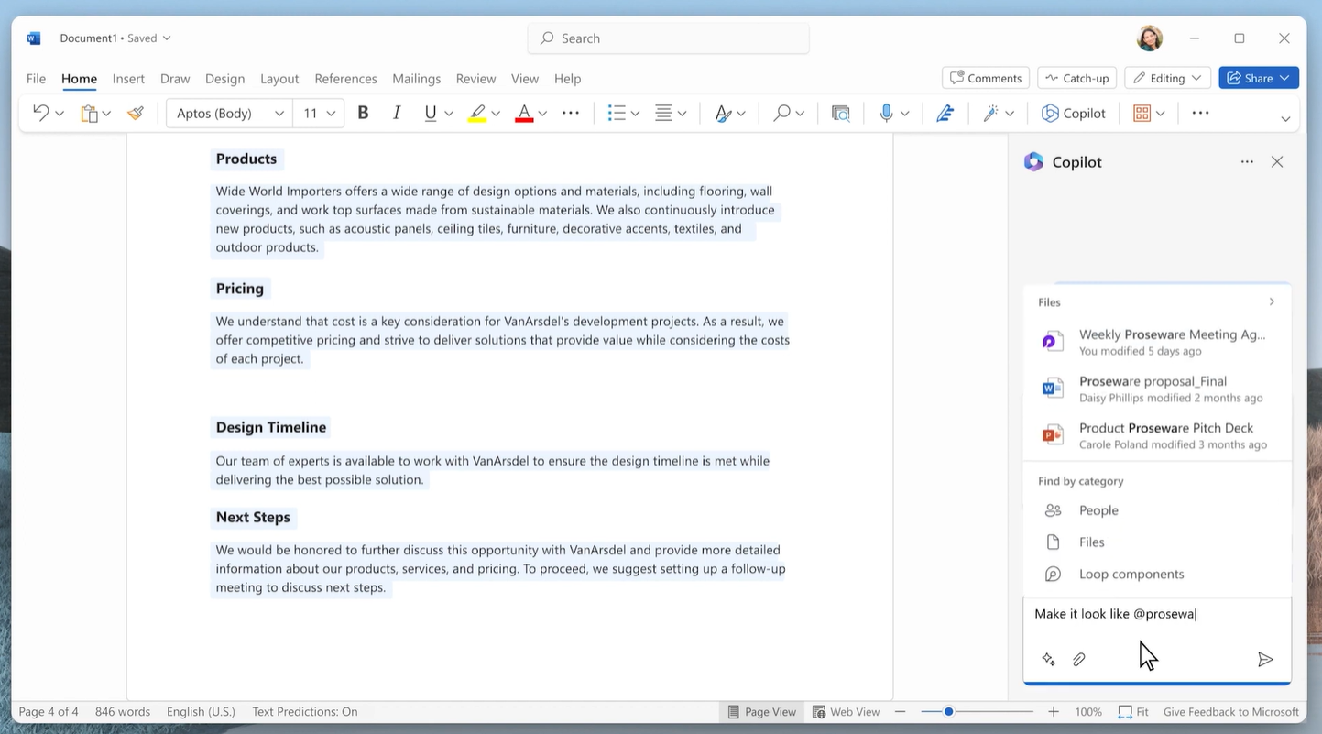Switch to Page View
The image size is (1322, 734).
(761, 712)
